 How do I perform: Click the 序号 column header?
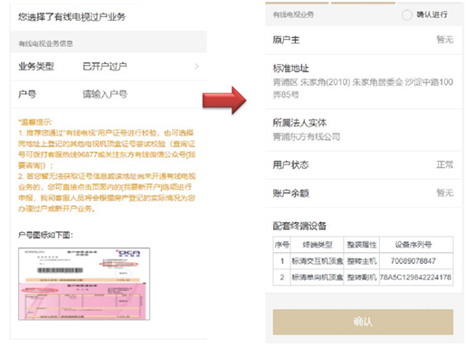(281, 245)
